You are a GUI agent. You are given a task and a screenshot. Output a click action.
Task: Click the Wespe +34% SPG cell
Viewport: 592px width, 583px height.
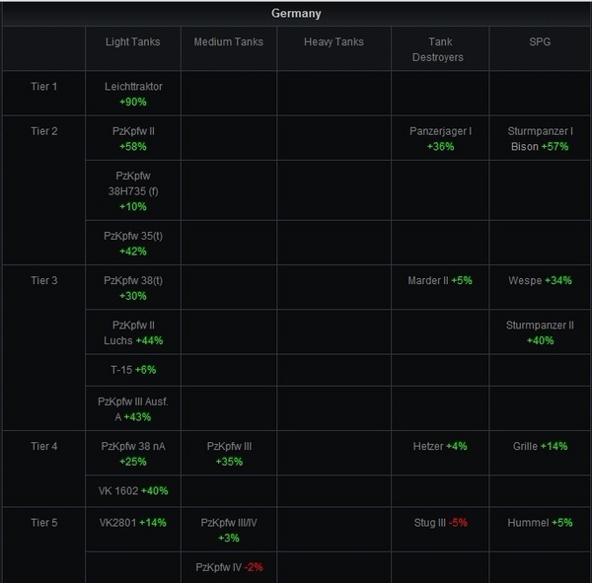click(x=540, y=281)
